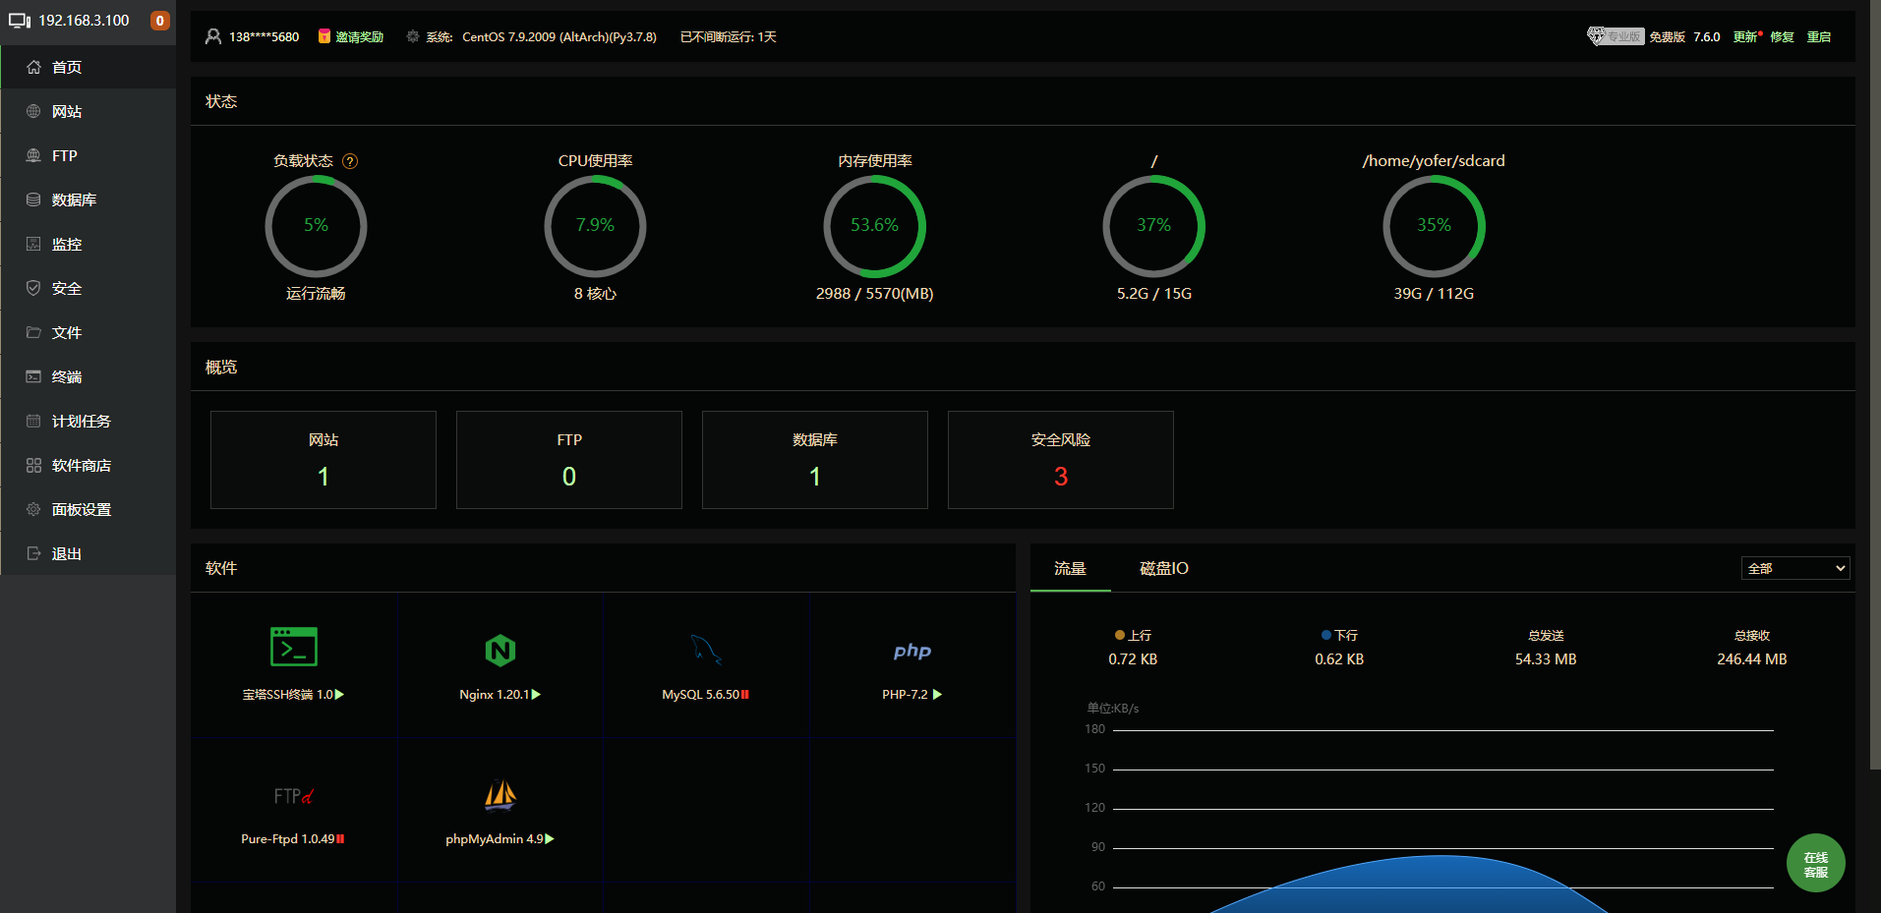Click the user account icon at top
Image resolution: width=1881 pixels, height=913 pixels.
click(213, 36)
